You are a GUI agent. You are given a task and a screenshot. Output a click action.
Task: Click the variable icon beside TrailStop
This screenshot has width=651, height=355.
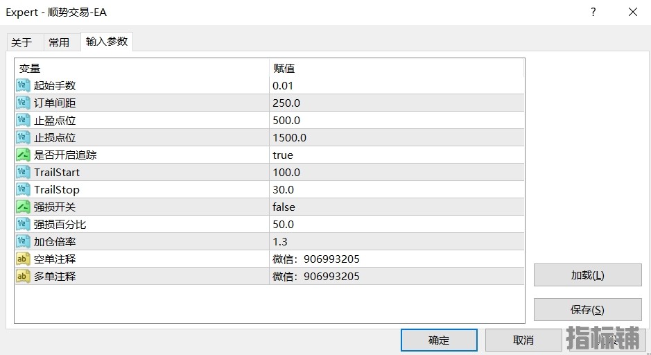[24, 190]
